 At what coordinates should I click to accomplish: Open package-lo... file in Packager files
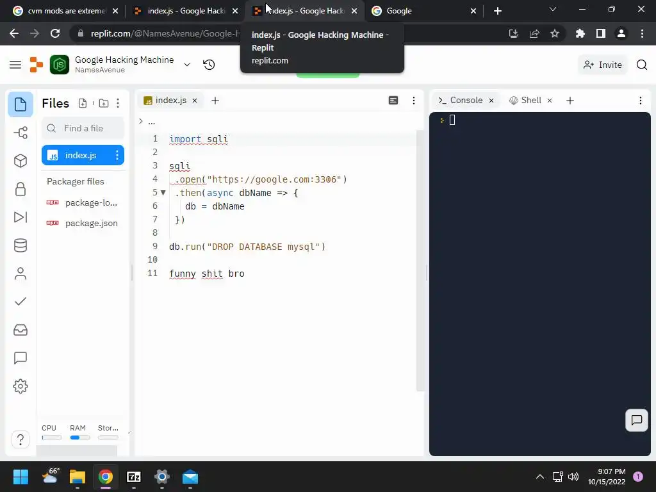(x=83, y=203)
